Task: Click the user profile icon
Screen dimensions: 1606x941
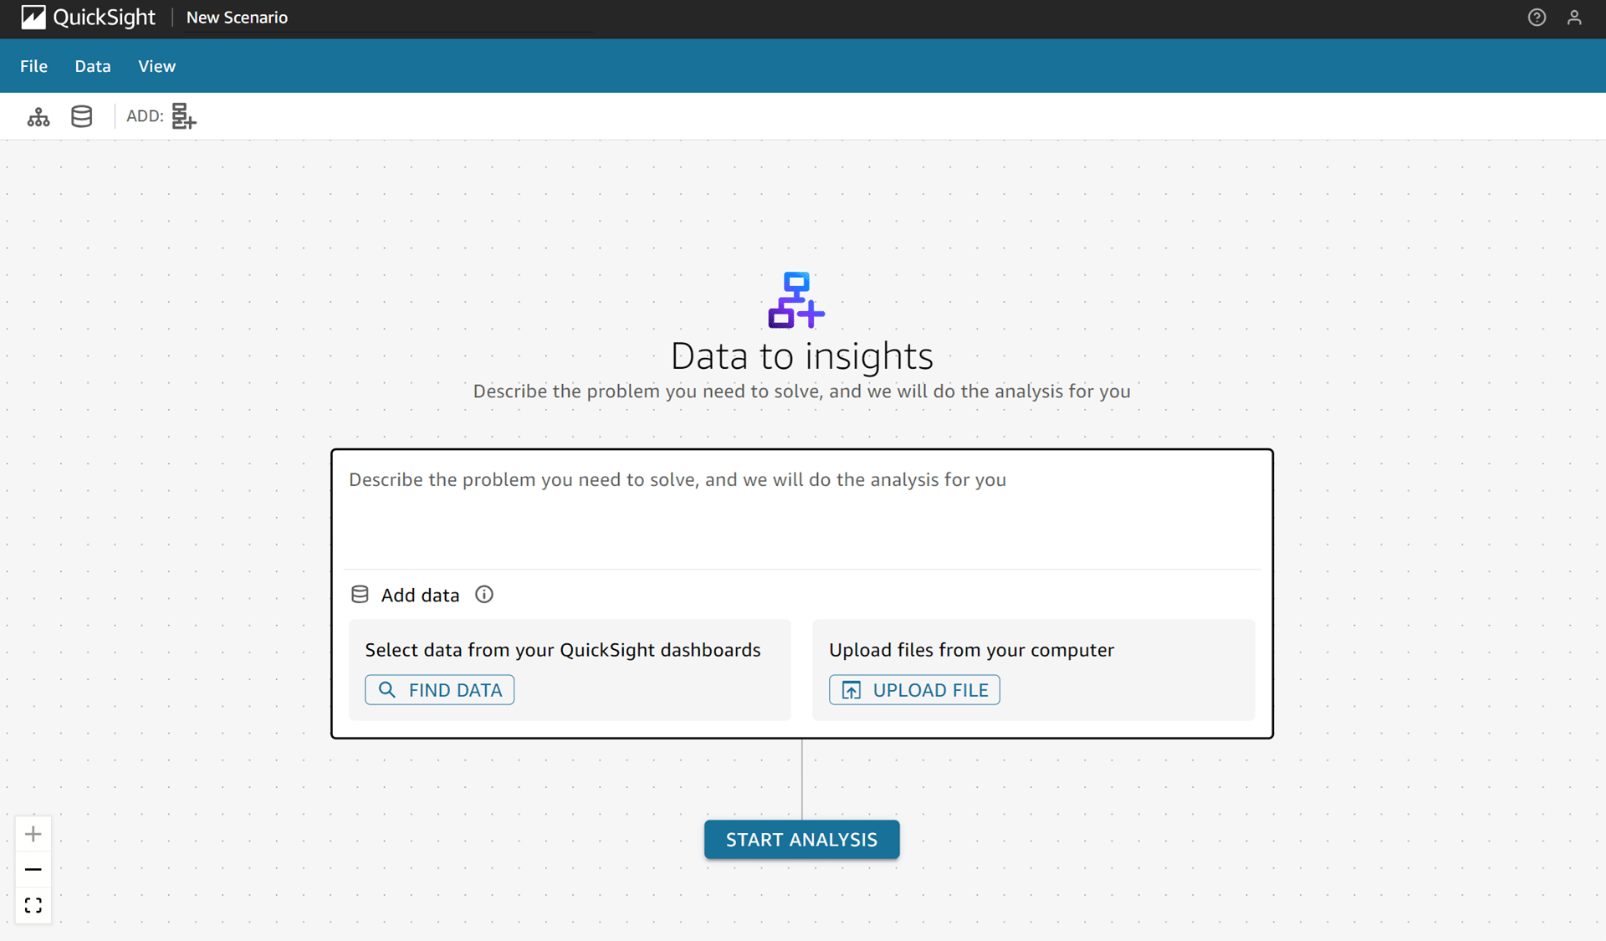Action: (1575, 18)
